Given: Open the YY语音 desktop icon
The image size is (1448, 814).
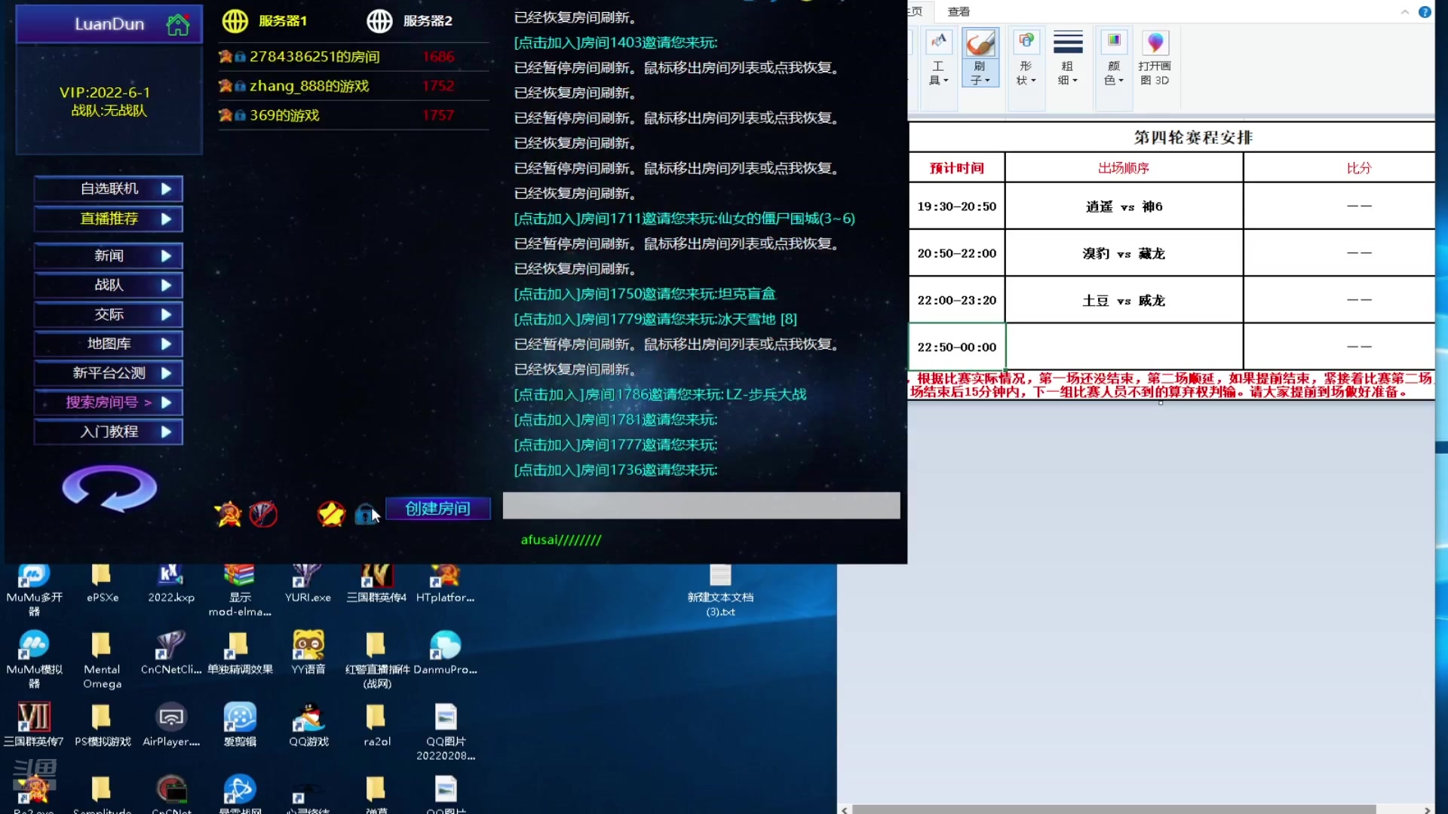Looking at the screenshot, I should (308, 653).
